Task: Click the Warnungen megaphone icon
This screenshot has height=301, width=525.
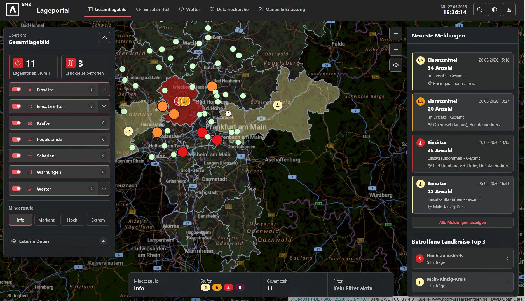Action: [30, 172]
